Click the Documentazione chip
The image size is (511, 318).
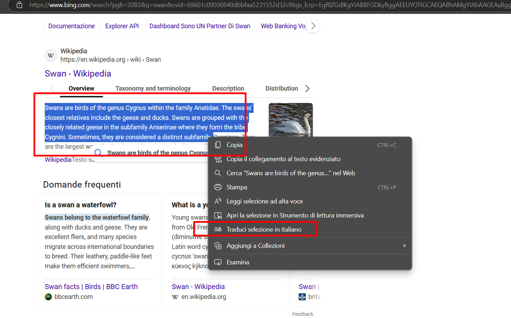pos(71,26)
